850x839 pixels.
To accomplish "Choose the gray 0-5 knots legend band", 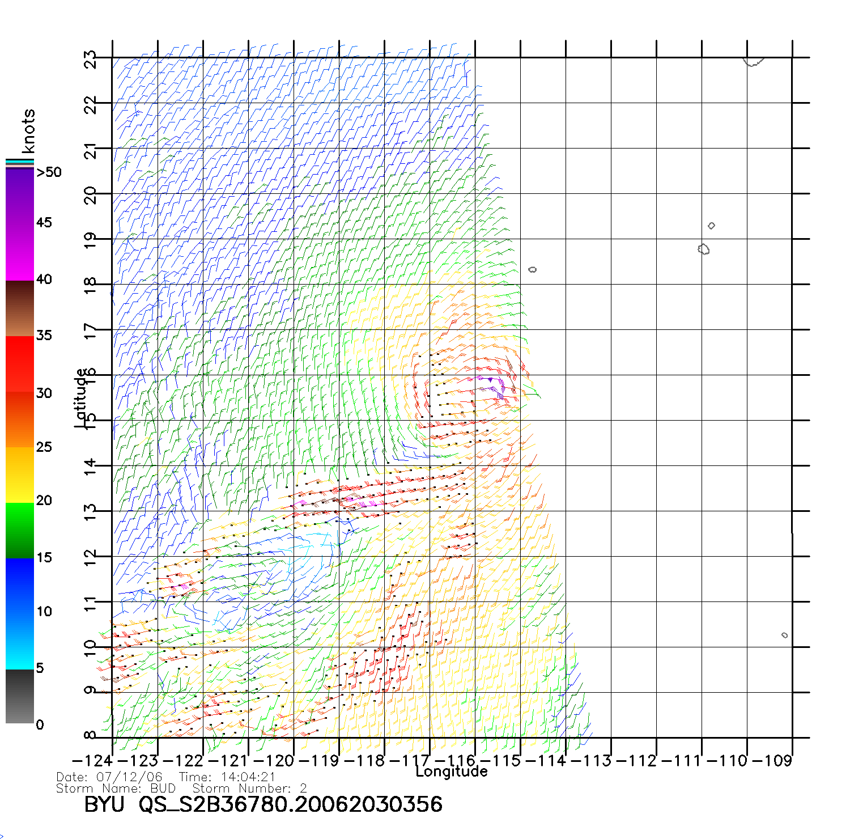I will (19, 697).
